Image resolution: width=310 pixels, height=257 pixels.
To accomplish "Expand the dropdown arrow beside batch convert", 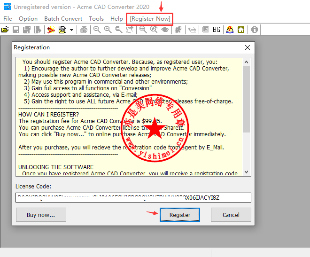I will [x=71, y=30].
